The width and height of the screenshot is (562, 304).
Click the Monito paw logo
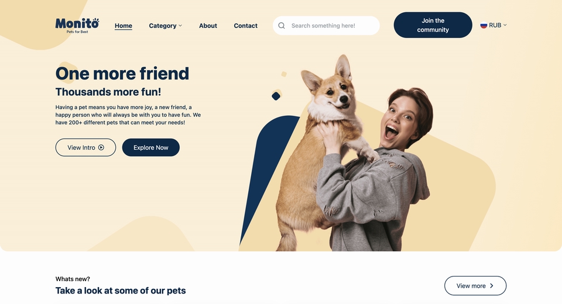(x=77, y=25)
